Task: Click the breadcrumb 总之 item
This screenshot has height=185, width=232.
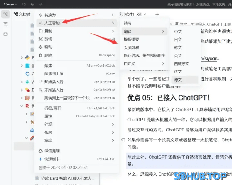Action: [x=181, y=24]
